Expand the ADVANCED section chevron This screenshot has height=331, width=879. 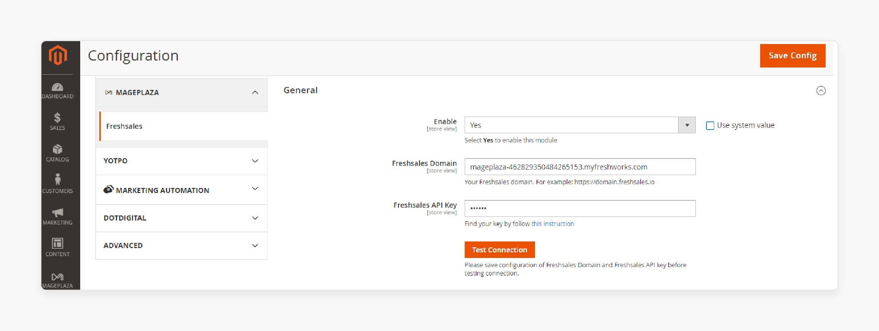point(255,245)
